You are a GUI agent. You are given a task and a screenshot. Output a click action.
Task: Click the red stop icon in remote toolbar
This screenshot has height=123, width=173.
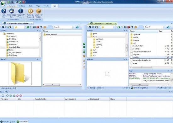tap(129, 27)
